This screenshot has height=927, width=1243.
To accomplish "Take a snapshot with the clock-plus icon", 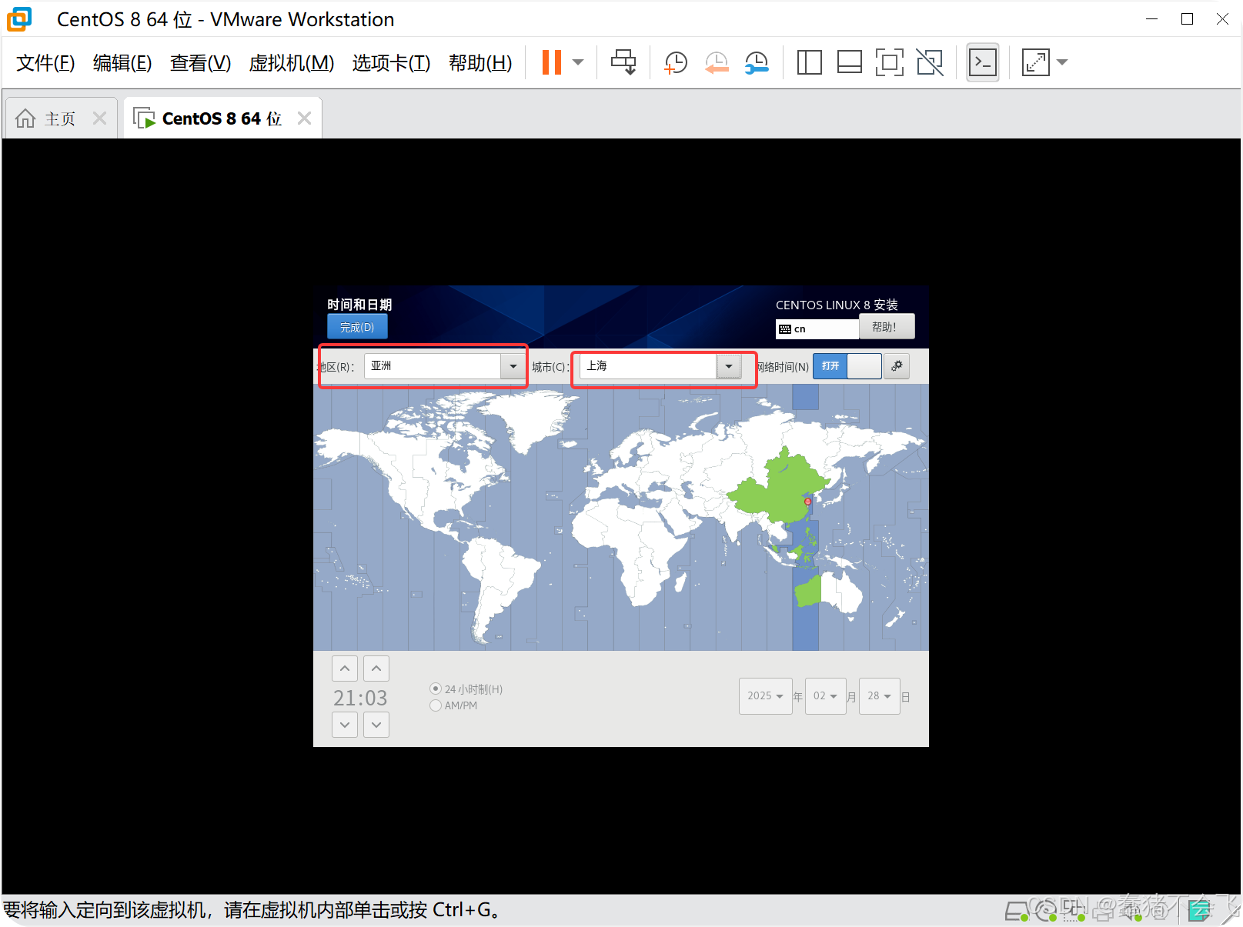I will (x=676, y=62).
